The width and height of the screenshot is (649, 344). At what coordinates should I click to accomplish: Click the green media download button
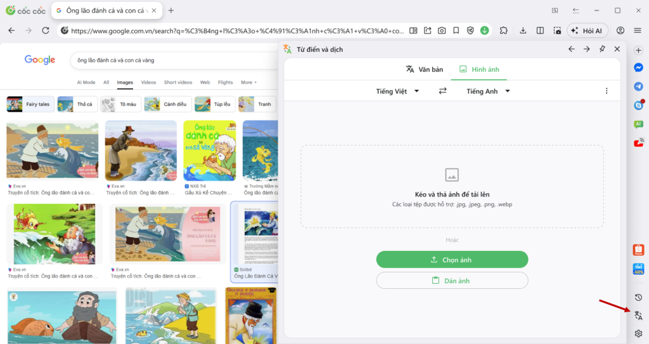coord(484,30)
